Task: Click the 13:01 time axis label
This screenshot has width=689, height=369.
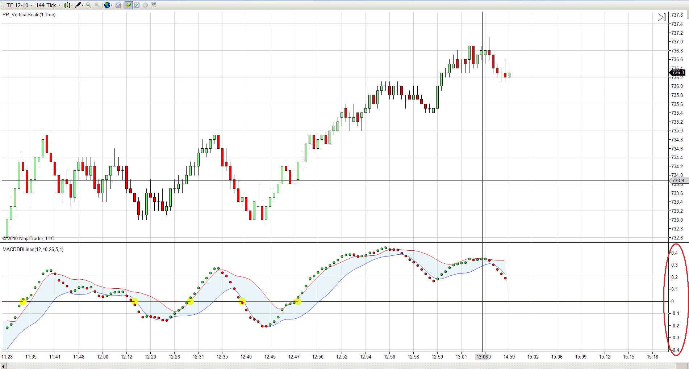Action: click(x=461, y=357)
